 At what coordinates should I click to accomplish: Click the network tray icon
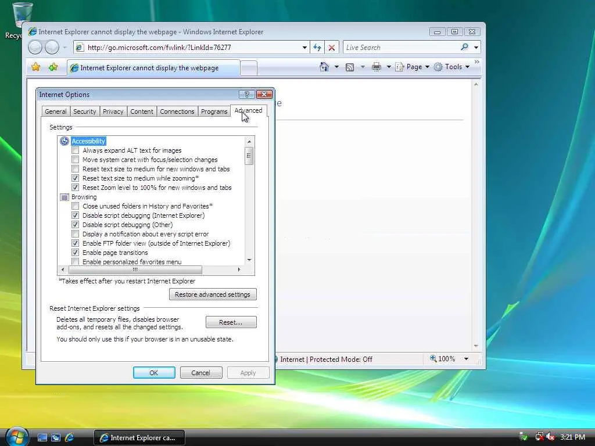coord(539,437)
